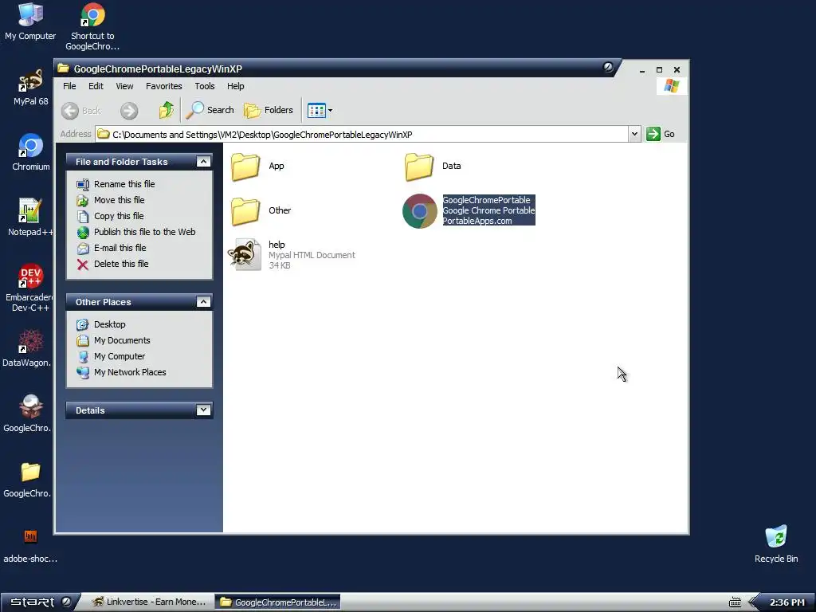816x612 pixels.
Task: Select GoogleChro folder desktop icon
Action: click(30, 473)
